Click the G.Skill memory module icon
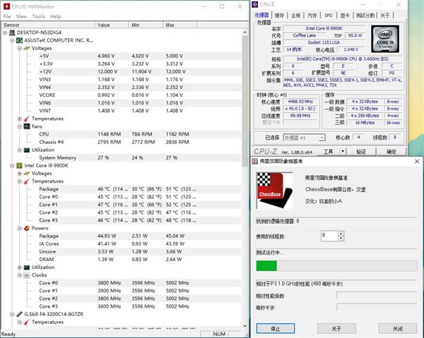The width and height of the screenshot is (424, 338). pyautogui.click(x=19, y=313)
